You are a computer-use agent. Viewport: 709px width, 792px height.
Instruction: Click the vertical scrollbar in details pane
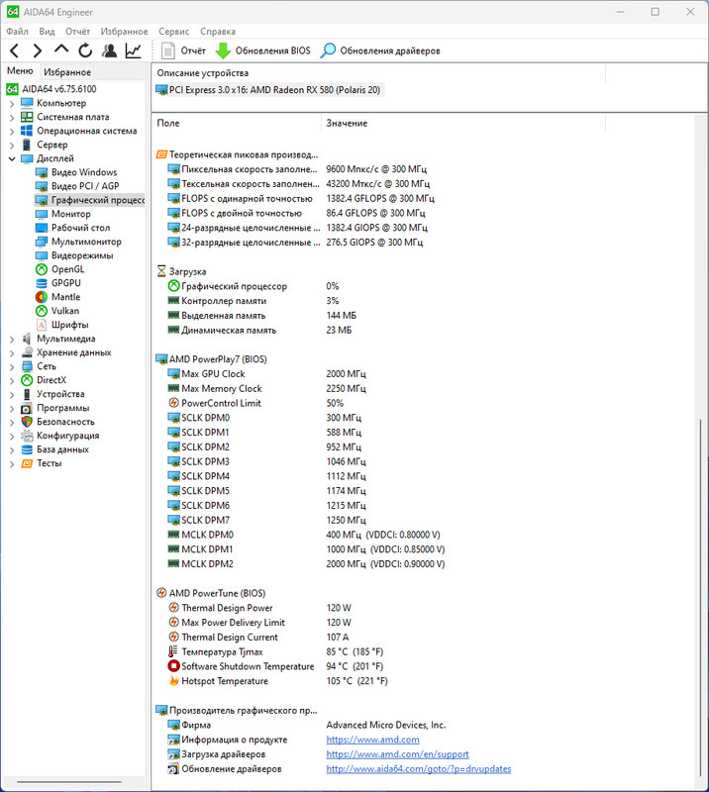point(700,596)
